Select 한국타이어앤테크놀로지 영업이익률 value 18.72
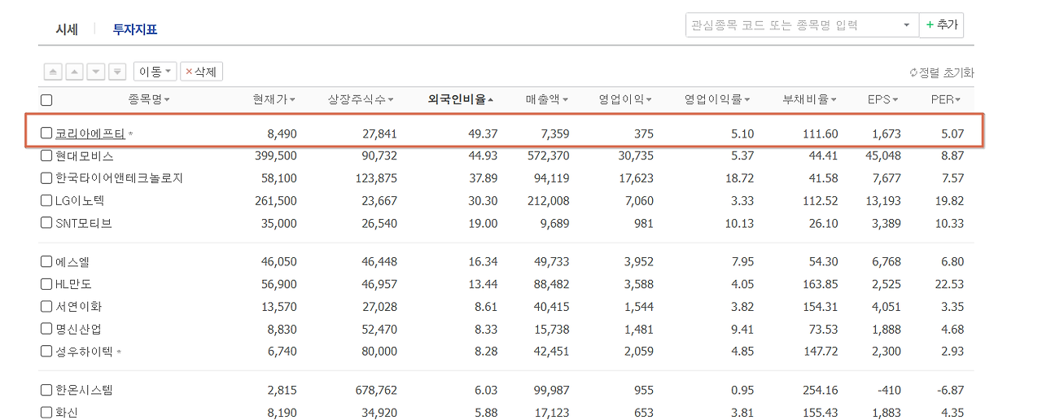1042x420 pixels. pos(738,177)
